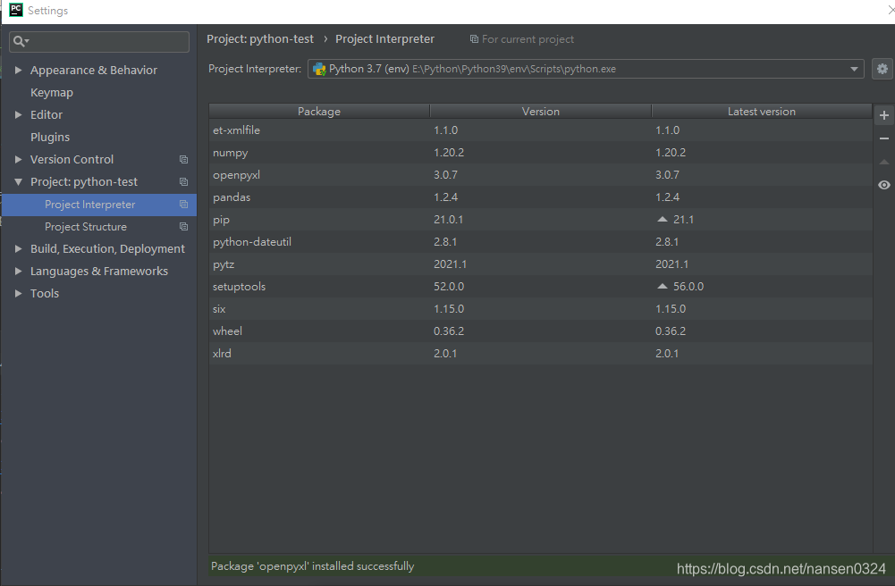895x586 pixels.
Task: Expand the Tools section
Action: pos(18,293)
